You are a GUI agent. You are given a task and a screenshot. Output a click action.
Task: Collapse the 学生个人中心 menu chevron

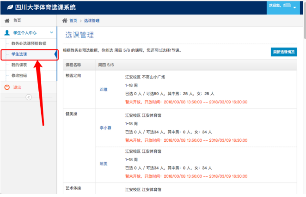pos(51,33)
